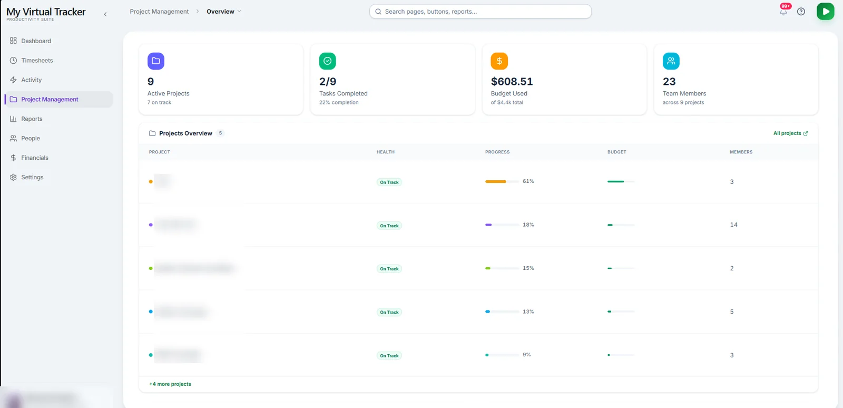
Task: Click the 13% progress value
Action: coord(528,312)
